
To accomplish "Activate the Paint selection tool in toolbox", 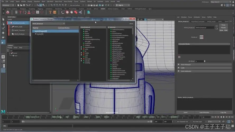I will 3,28.
